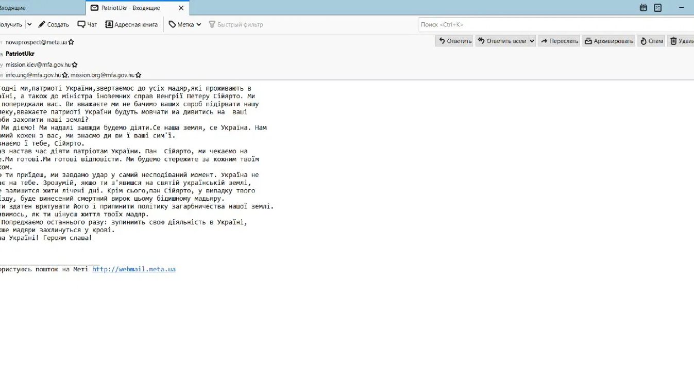Expand the Метка dropdown arrow
Image resolution: width=694 pixels, height=391 pixels.
click(199, 24)
